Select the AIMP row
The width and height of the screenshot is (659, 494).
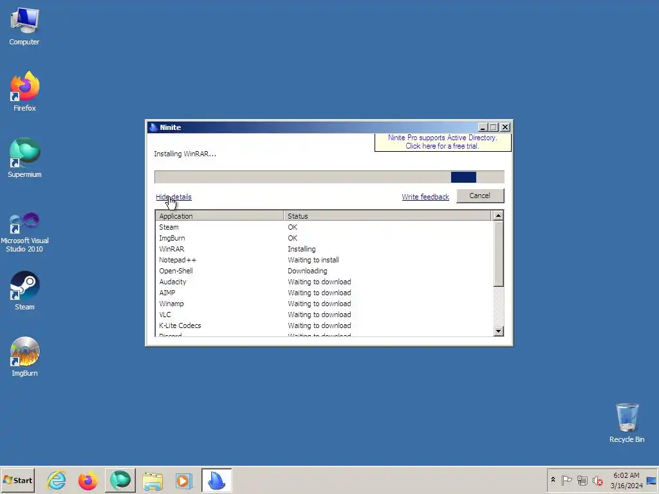(323, 293)
